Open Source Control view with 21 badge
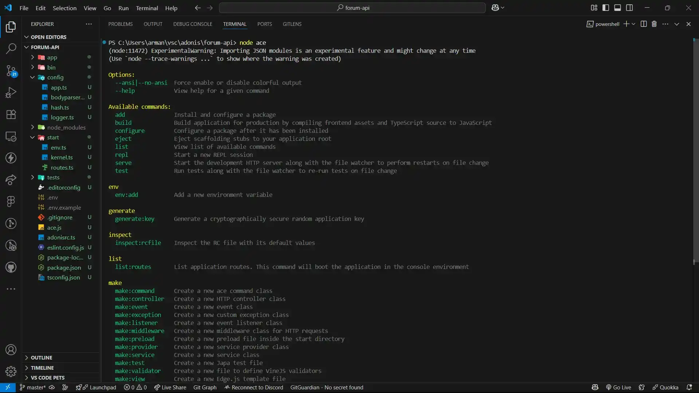Viewport: 699px width, 393px height. click(11, 71)
